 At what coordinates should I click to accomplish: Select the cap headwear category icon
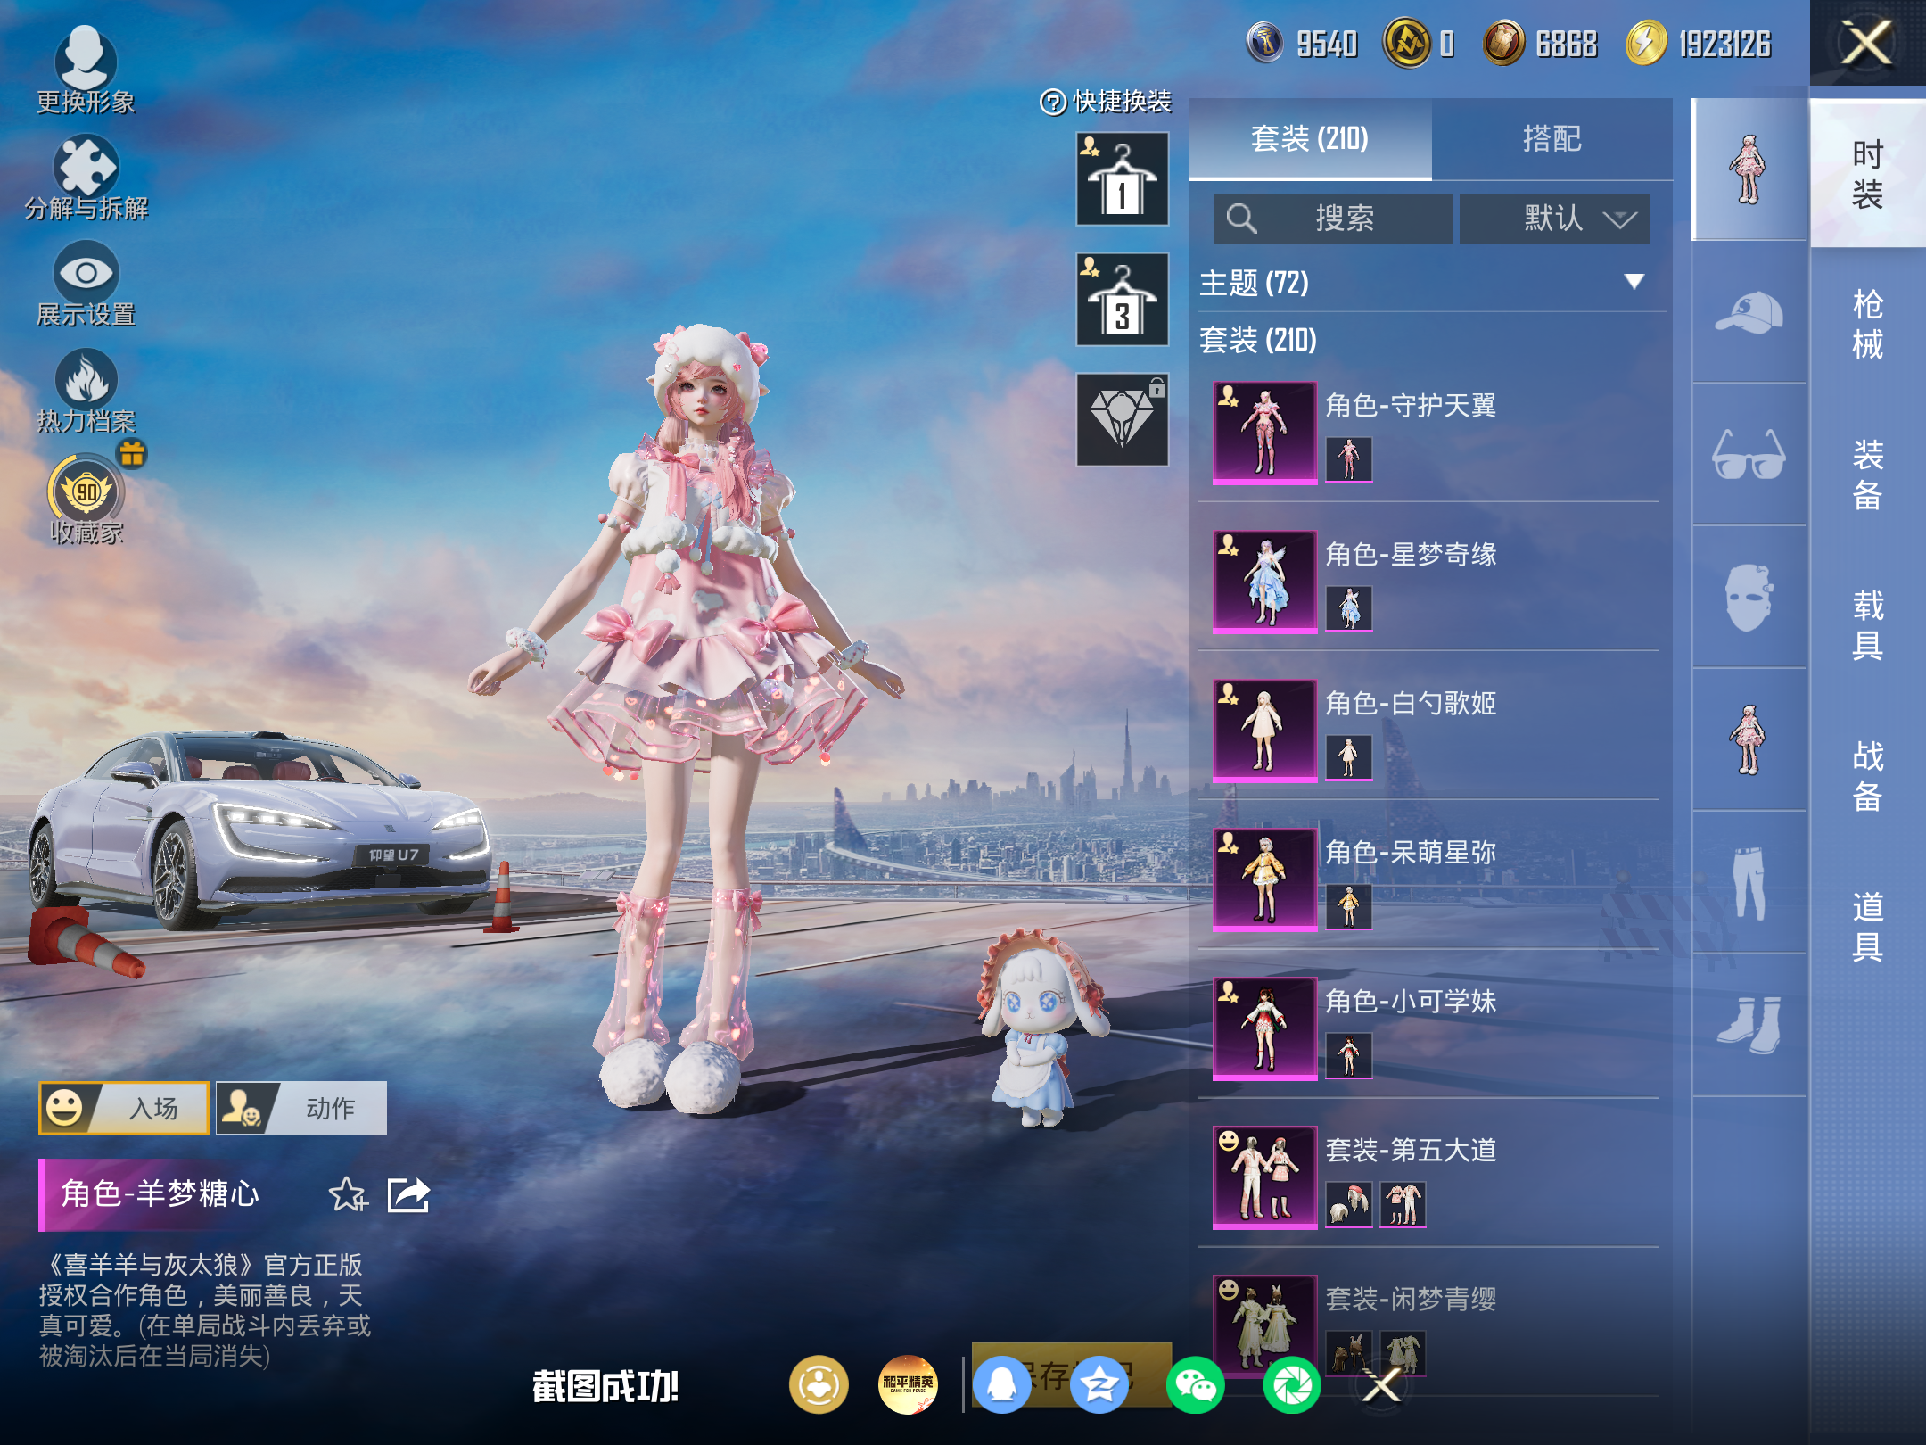point(1749,312)
